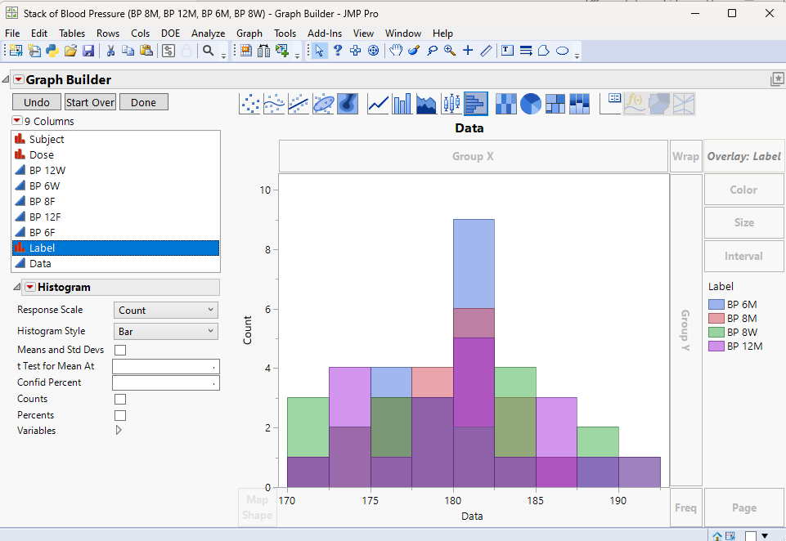This screenshot has width=786, height=541.
Task: Open the Histogram red triangle menu
Action: pos(30,287)
